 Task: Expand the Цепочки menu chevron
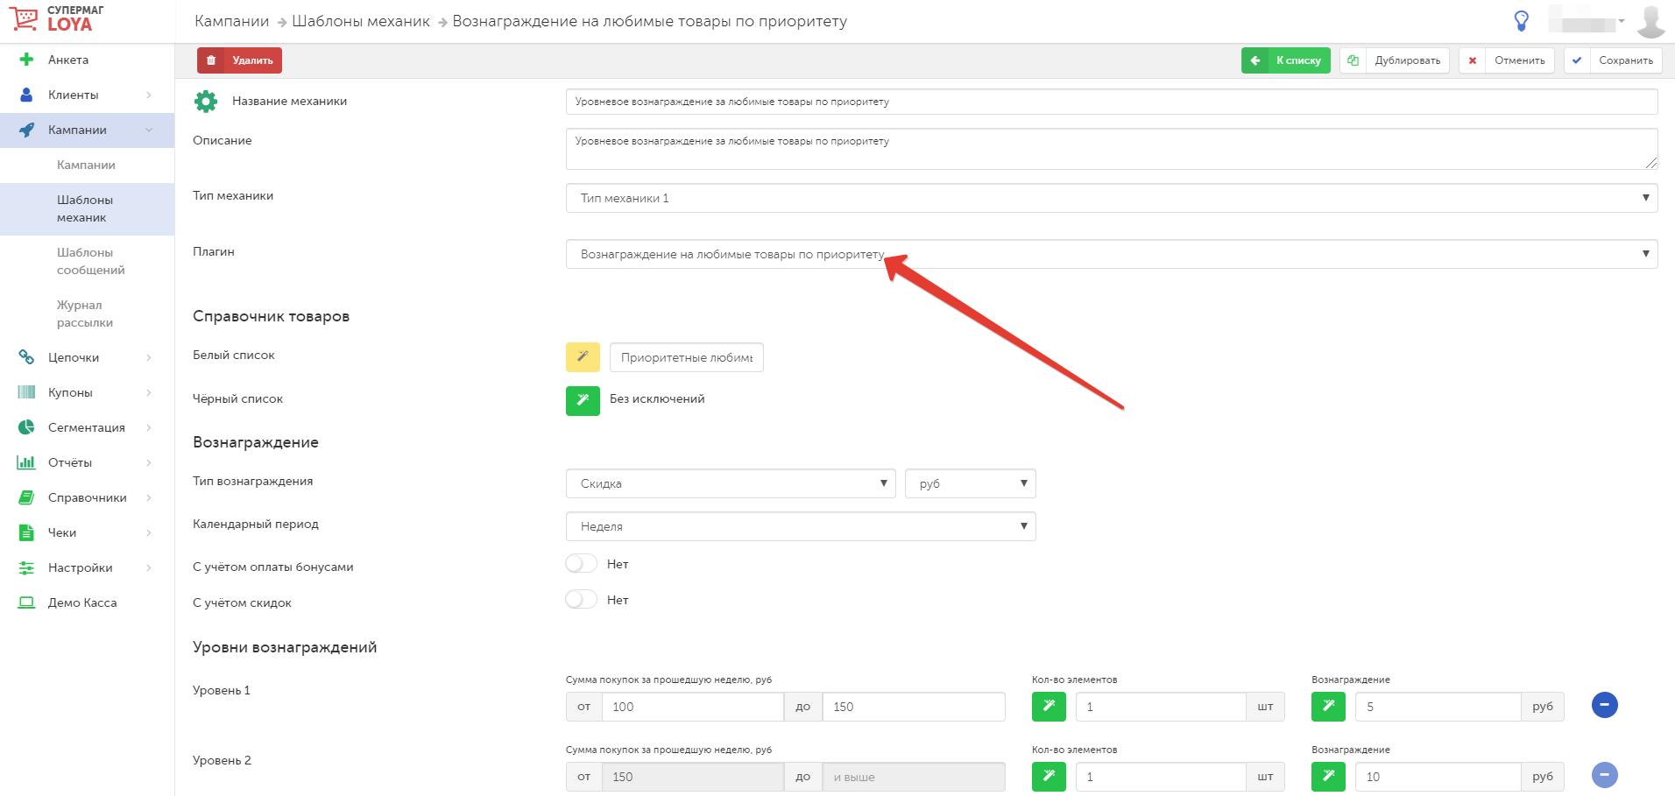(x=149, y=357)
